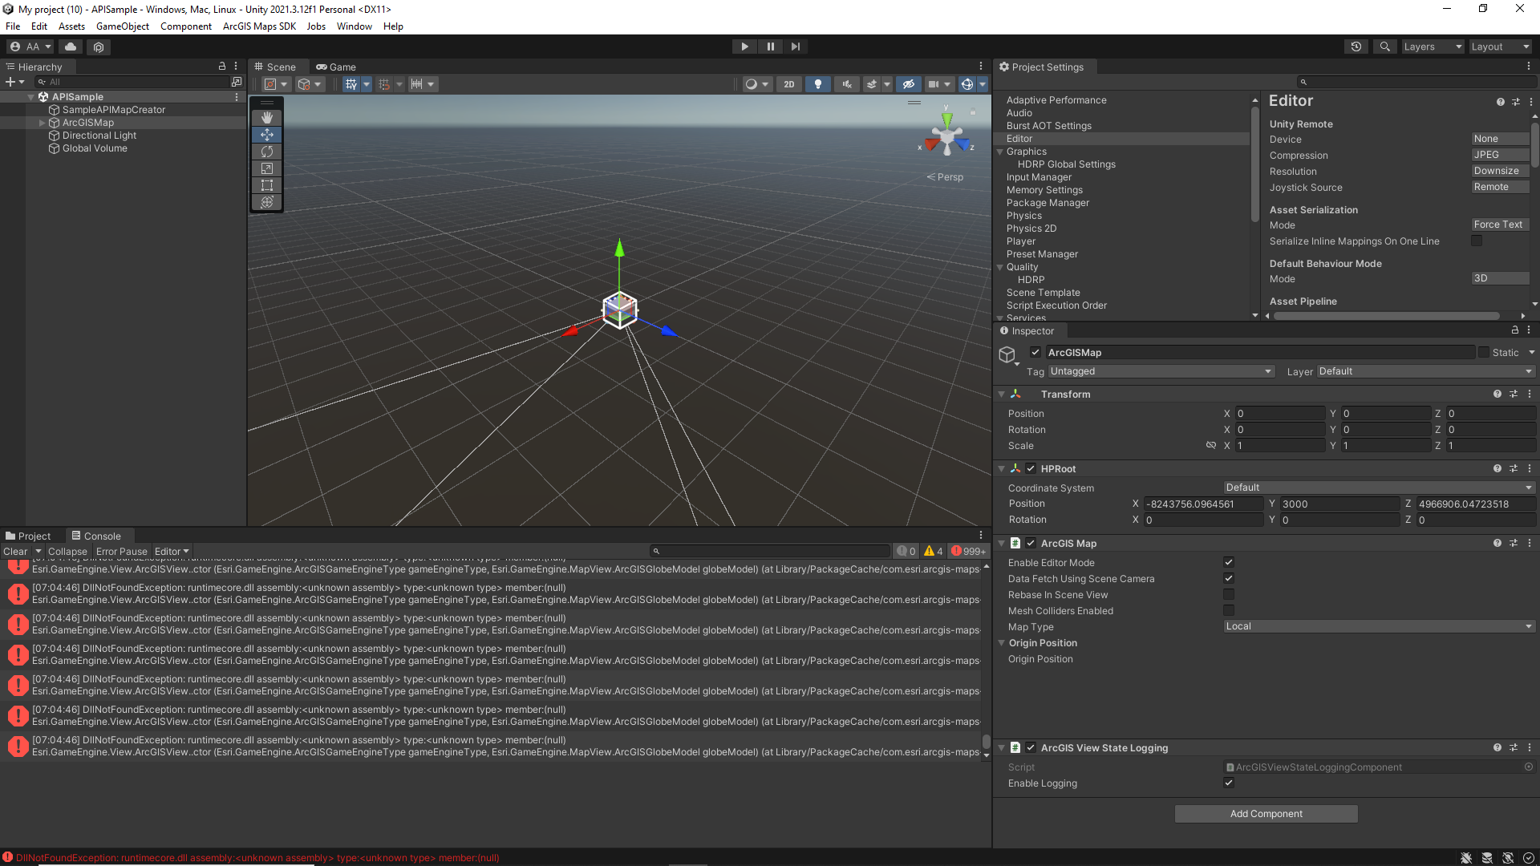Collapse the Transform component foldout
This screenshot has height=866, width=1540.
(1002, 395)
